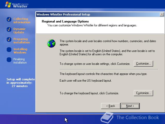Click the '27 minutes' remaining time text
Screen dimensions: 165x124
tap(20, 86)
